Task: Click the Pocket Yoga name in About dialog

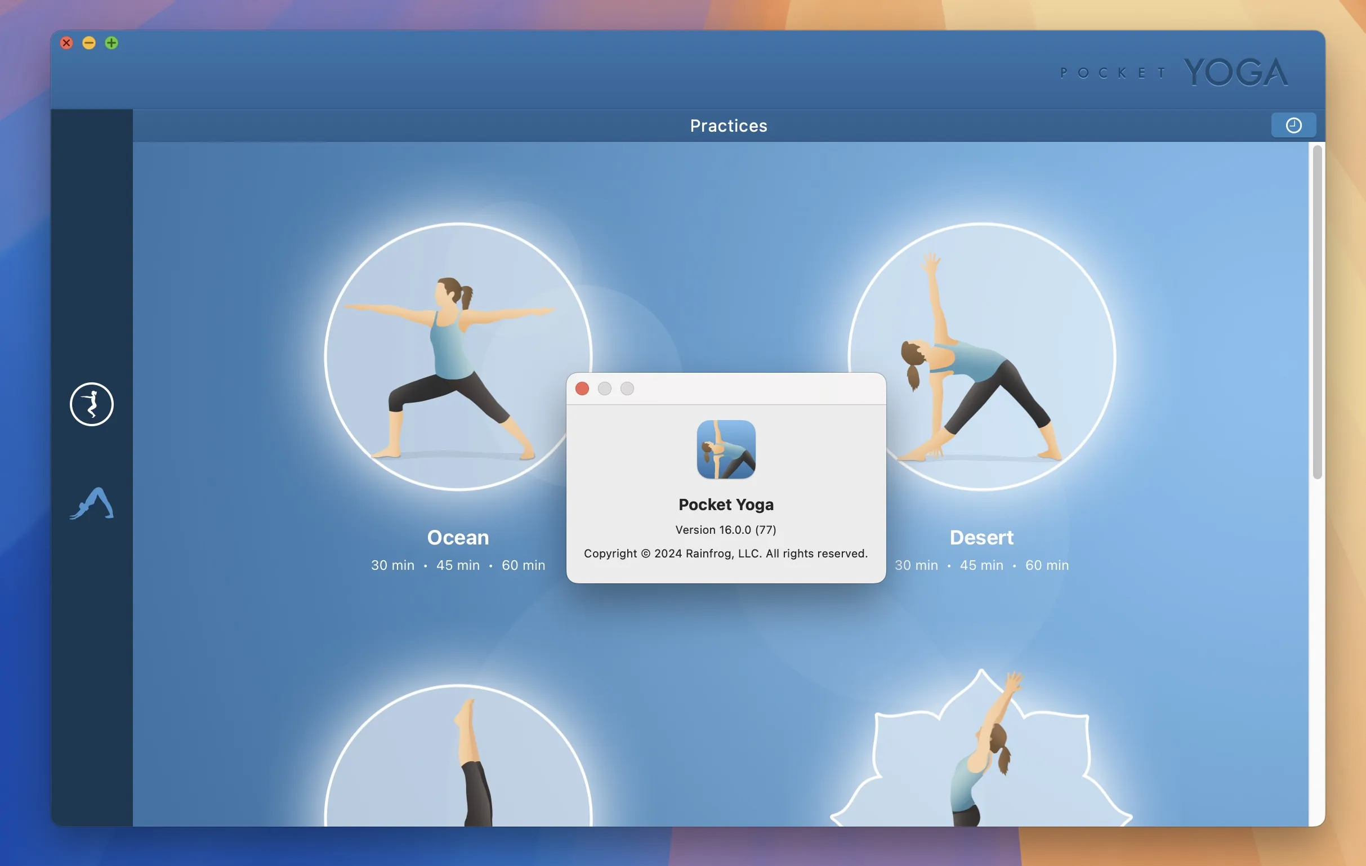Action: pos(726,504)
